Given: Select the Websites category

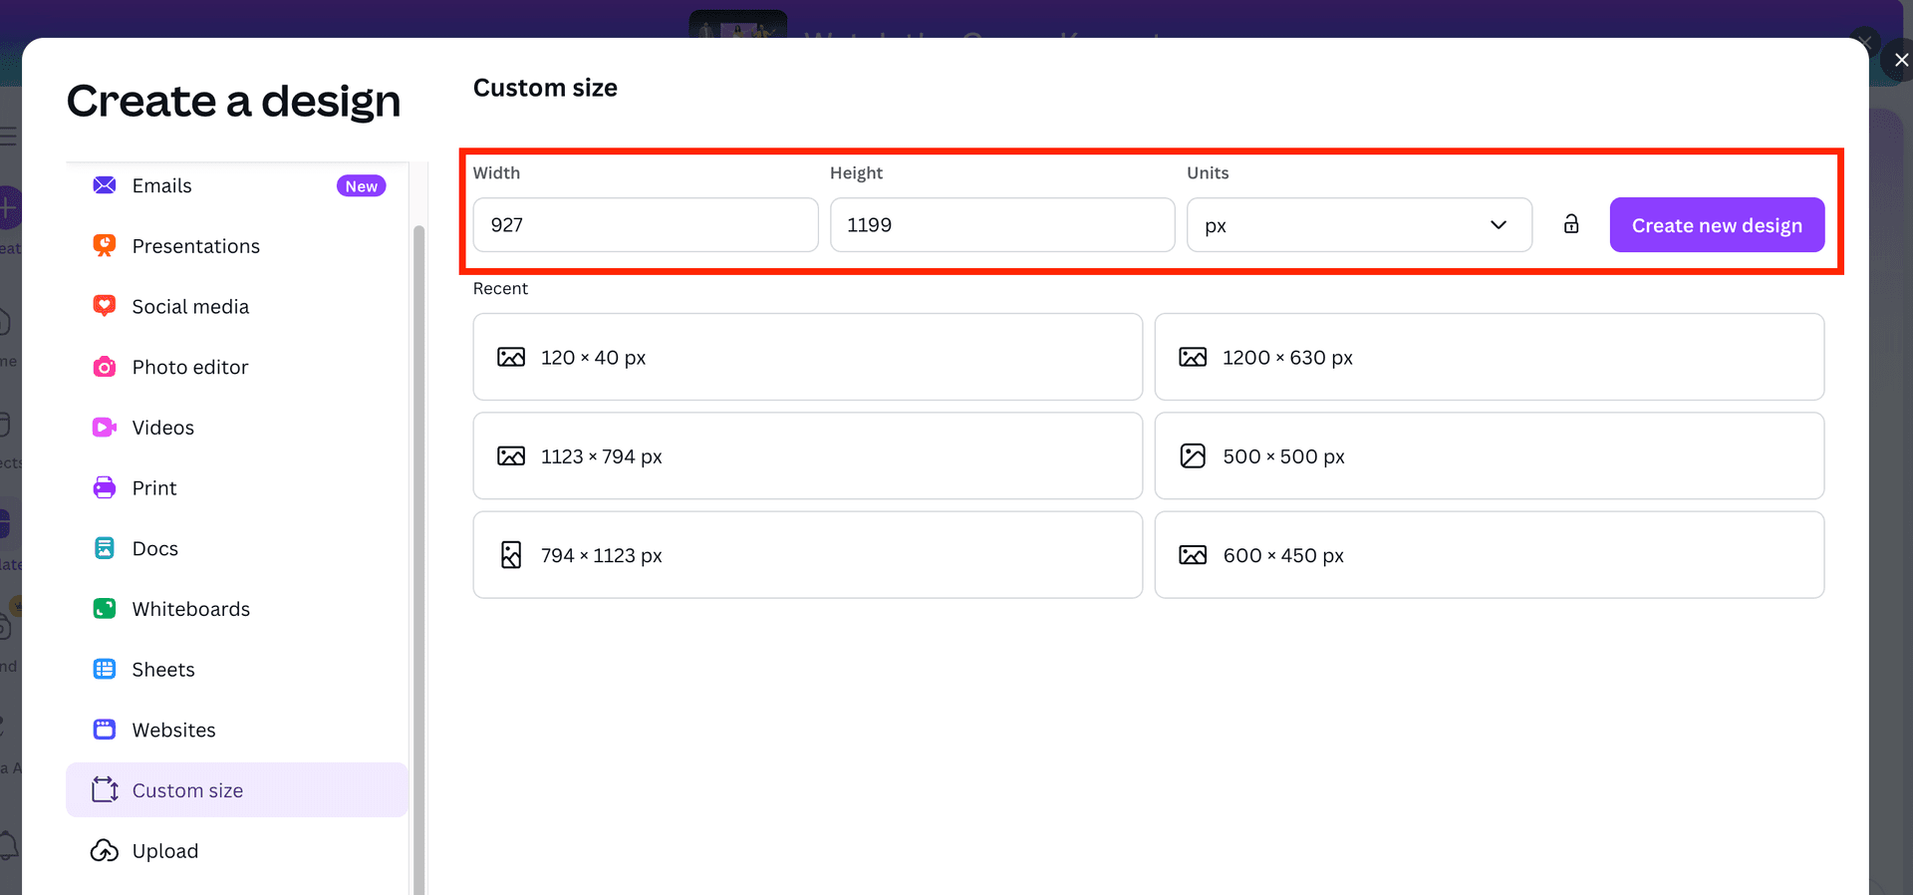Looking at the screenshot, I should [237, 730].
